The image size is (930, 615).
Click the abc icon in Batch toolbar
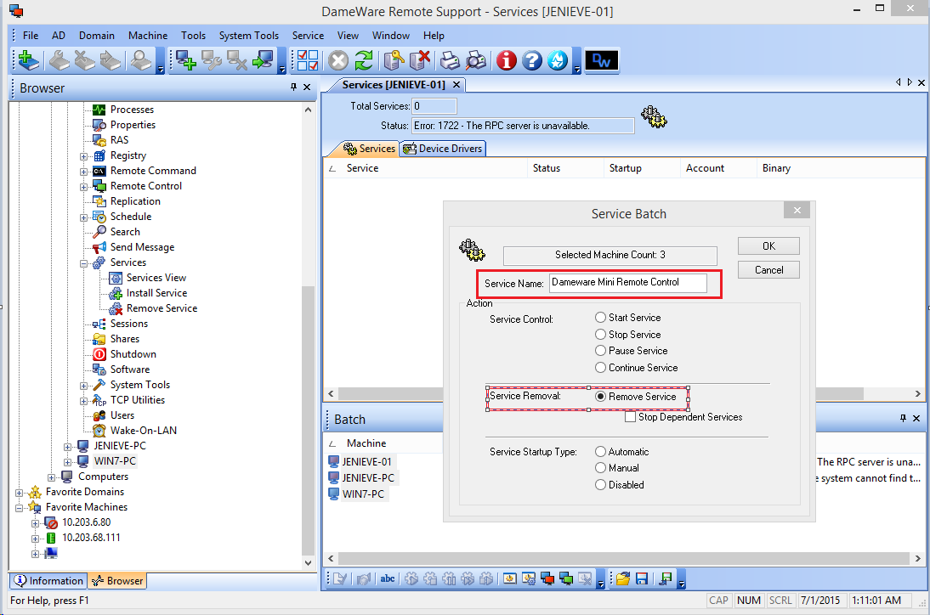pyautogui.click(x=388, y=579)
